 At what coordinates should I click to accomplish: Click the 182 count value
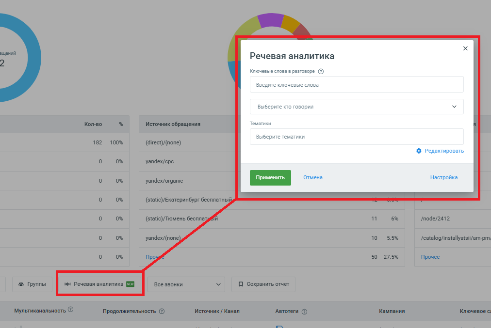pos(98,142)
